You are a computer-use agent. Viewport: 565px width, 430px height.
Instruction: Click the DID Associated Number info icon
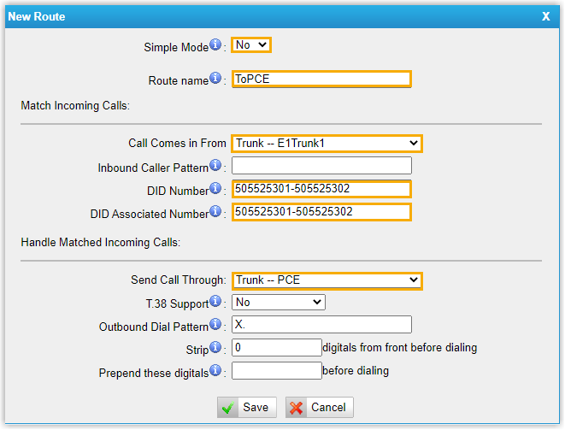(x=215, y=211)
